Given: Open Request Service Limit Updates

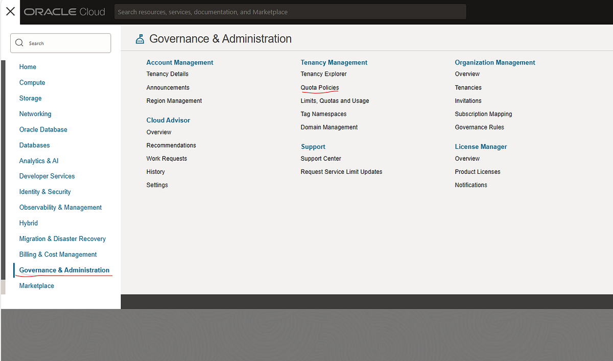Looking at the screenshot, I should [341, 171].
